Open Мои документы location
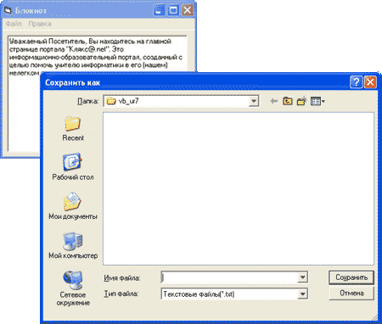 coord(73,206)
